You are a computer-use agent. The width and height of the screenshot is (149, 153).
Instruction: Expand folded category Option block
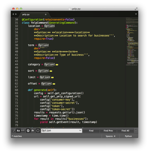coord(57,65)
